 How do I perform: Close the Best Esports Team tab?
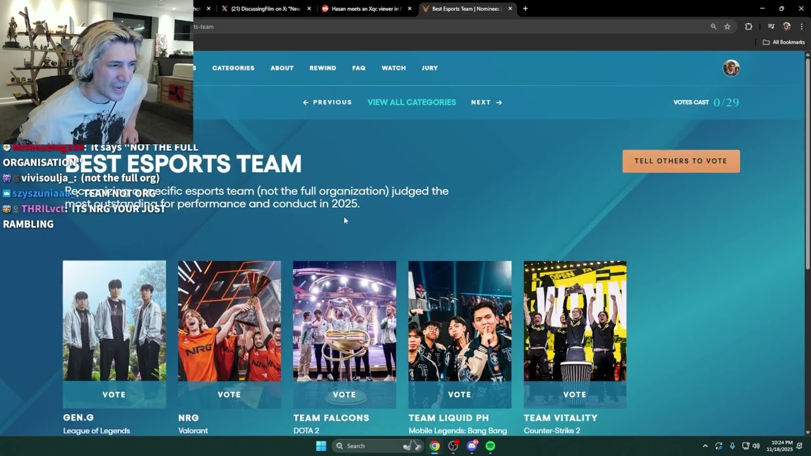click(x=510, y=9)
